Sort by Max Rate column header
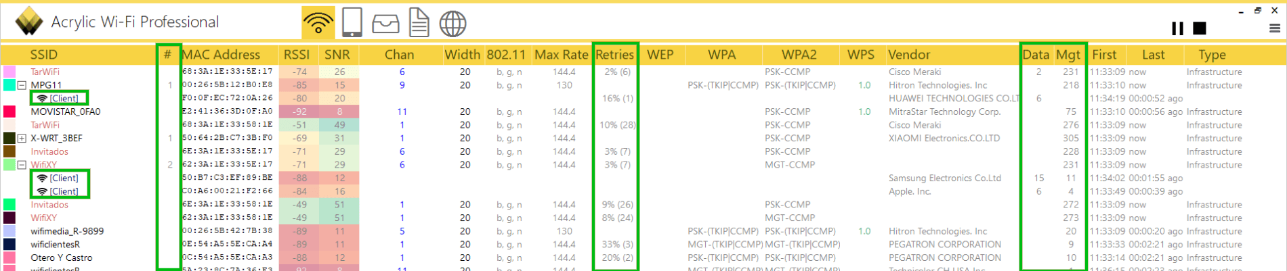Image resolution: width=1287 pixels, height=271 pixels. click(561, 55)
